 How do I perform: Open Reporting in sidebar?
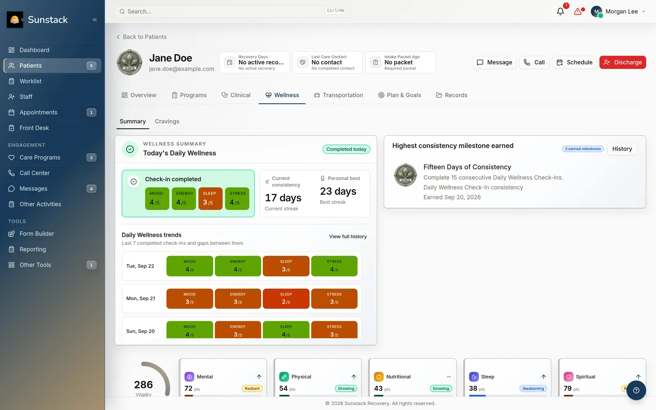coord(52,249)
